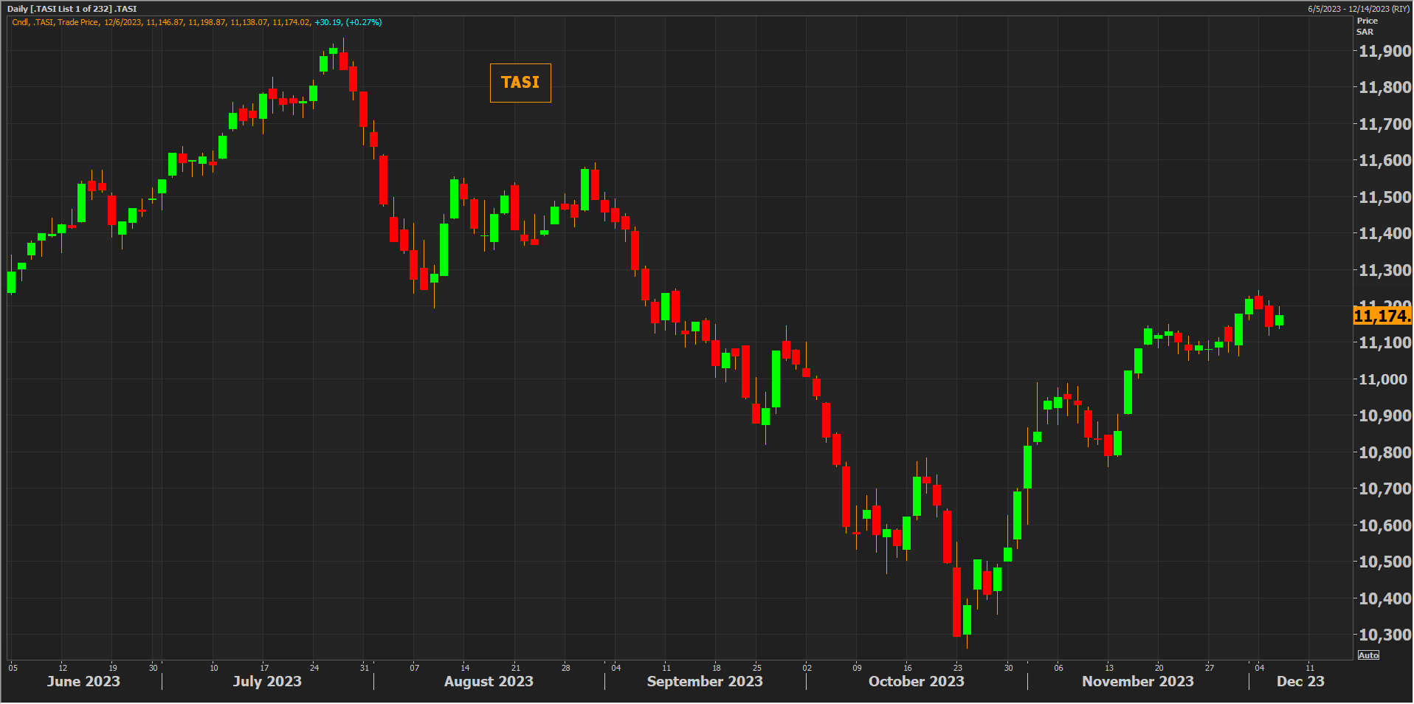Click the 11,000 price axis label
Viewport: 1414px width, 704px height.
(x=1384, y=379)
